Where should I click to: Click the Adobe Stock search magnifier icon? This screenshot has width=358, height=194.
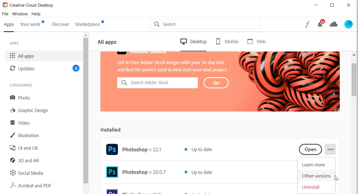[124, 83]
